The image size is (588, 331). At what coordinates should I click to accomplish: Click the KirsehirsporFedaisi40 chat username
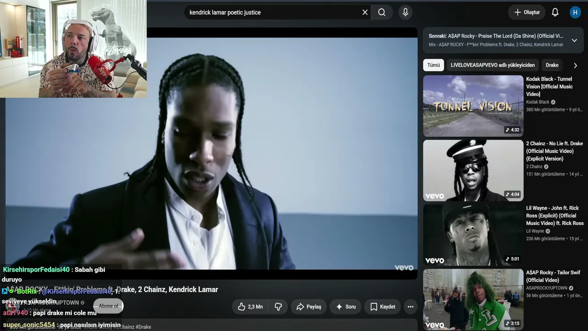36,270
